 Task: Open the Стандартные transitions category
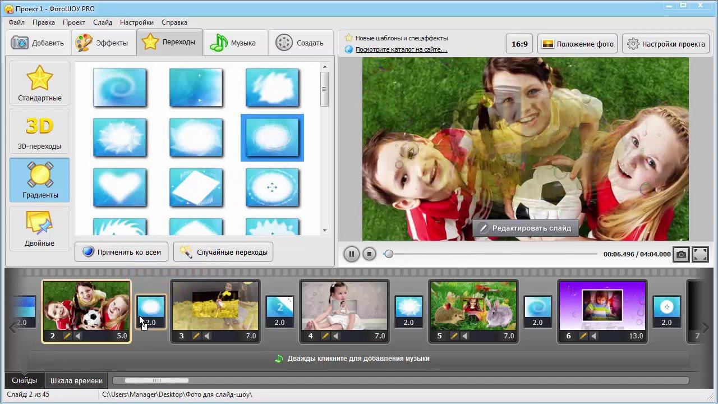coord(39,84)
